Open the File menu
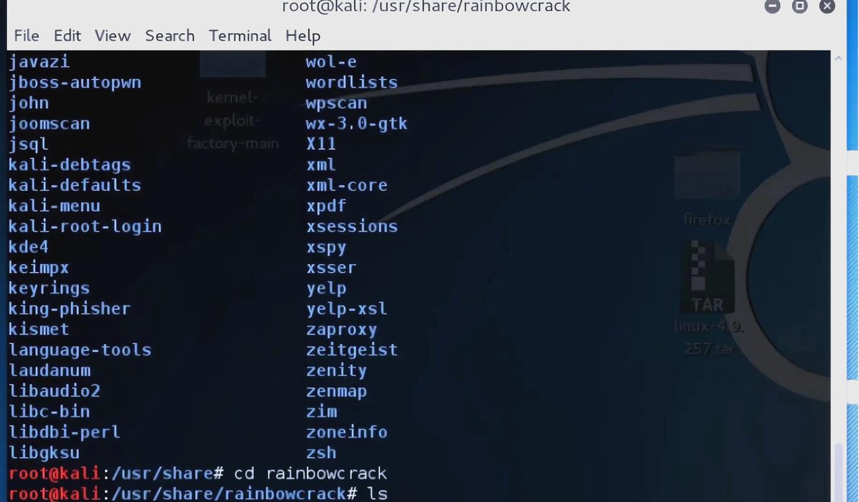 click(26, 36)
